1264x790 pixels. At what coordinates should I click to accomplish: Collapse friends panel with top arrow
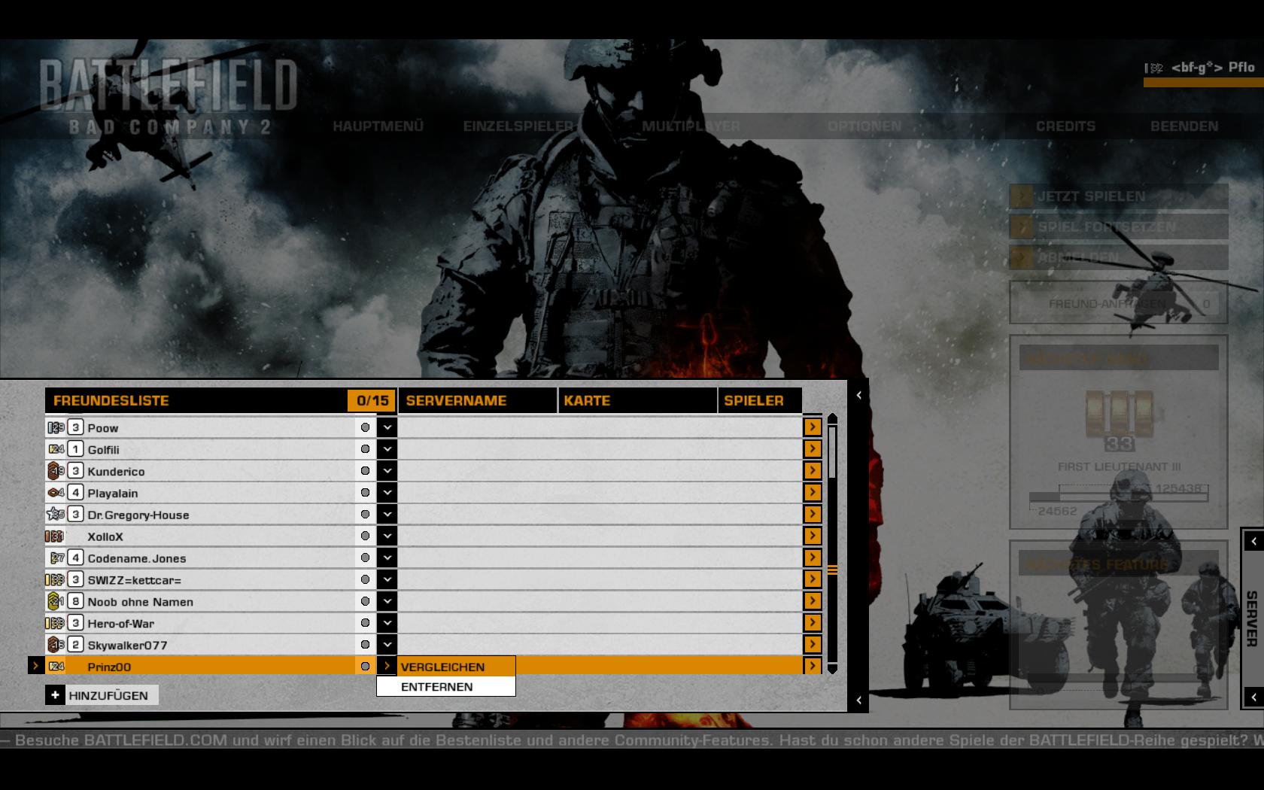(858, 395)
